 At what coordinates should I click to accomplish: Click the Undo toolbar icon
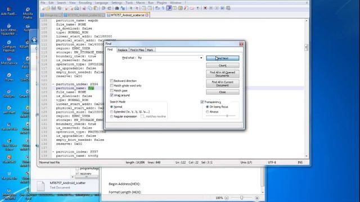tap(103, 8)
